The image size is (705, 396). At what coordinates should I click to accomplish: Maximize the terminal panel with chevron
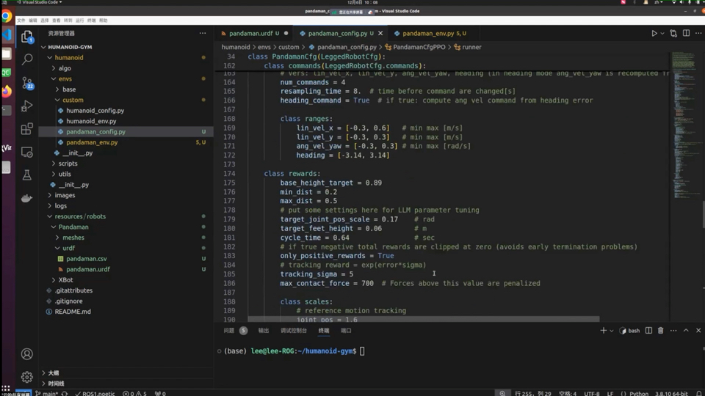686,331
